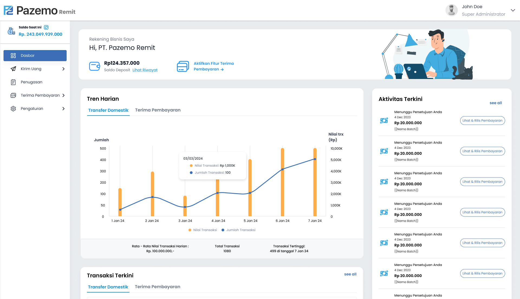Click the 6 Jan 24 orange bar
520x299 pixels.
282,182
